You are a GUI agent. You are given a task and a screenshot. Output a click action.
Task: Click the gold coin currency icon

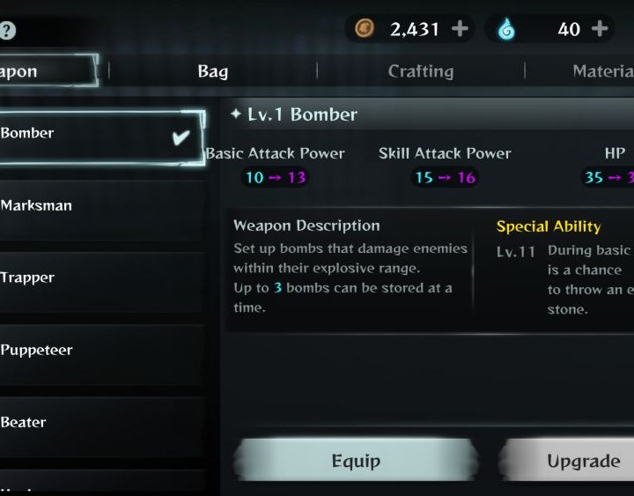(x=365, y=29)
